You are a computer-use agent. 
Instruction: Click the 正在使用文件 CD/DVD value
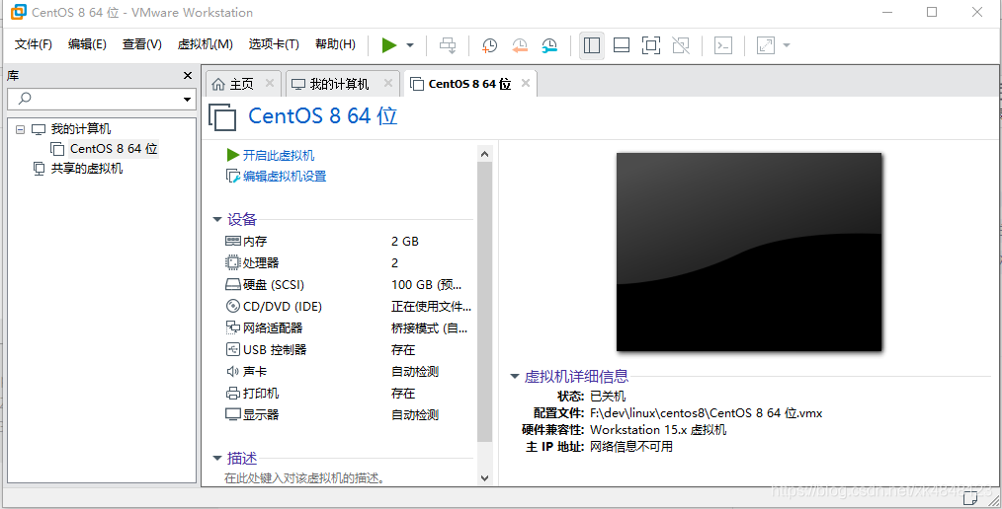[432, 307]
